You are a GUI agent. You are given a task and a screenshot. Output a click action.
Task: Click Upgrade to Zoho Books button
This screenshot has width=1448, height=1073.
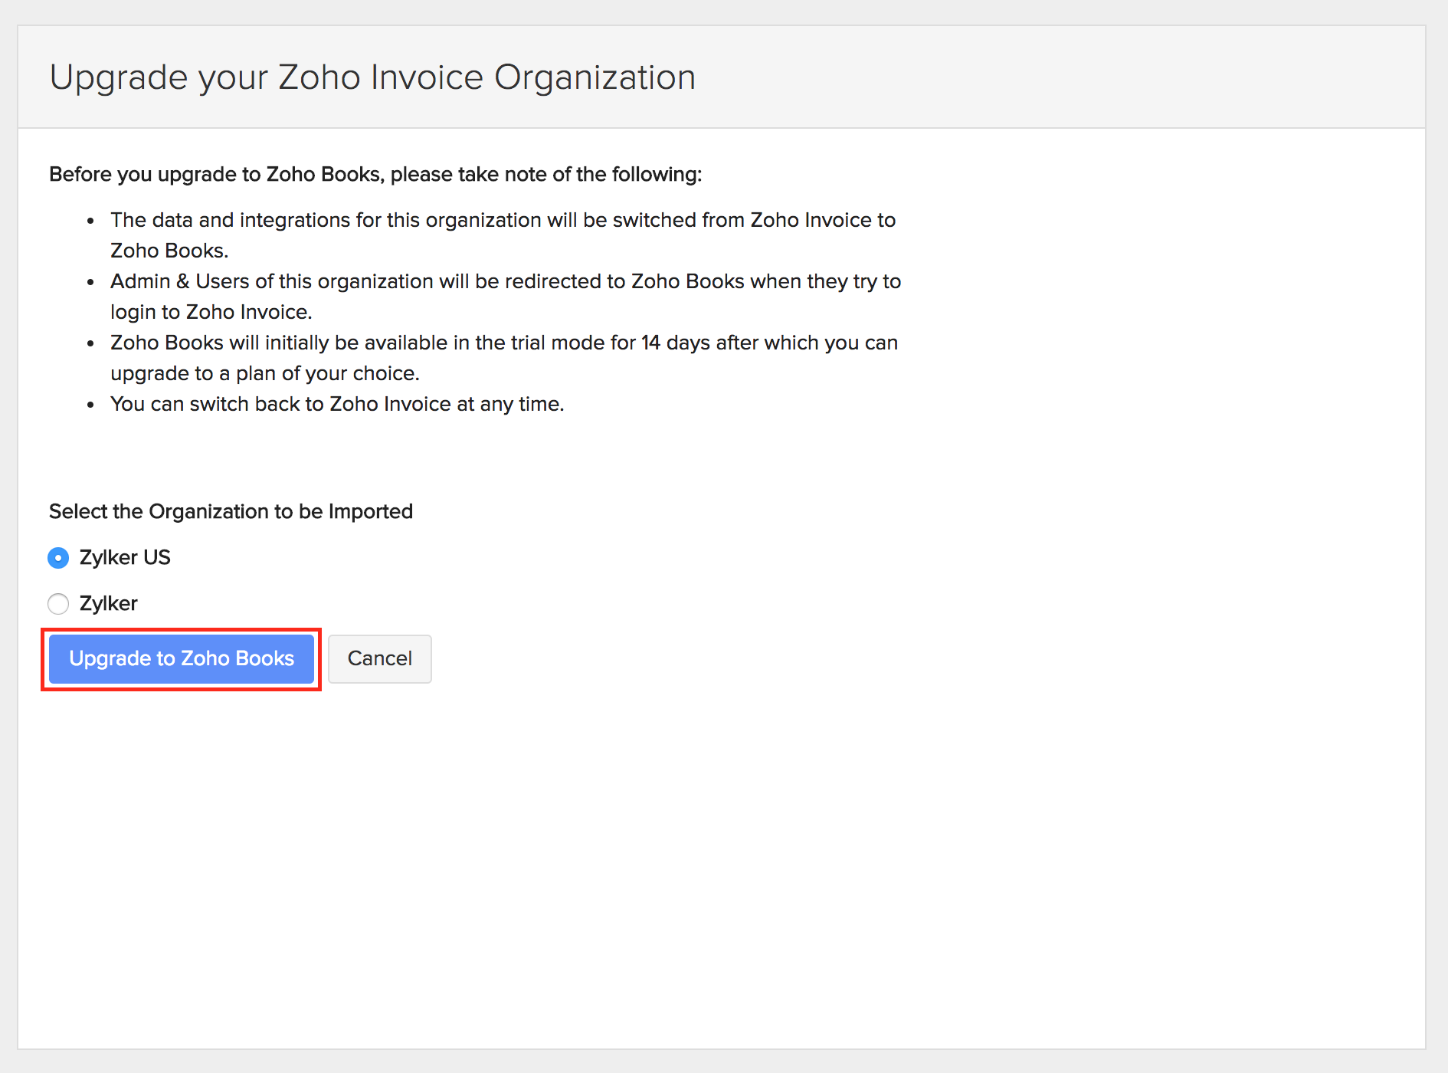[182, 659]
